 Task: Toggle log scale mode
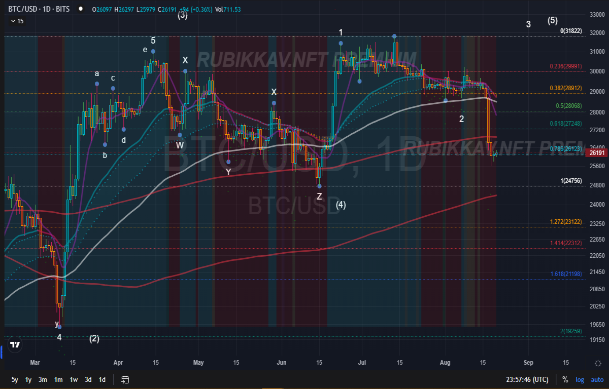[x=580, y=379]
